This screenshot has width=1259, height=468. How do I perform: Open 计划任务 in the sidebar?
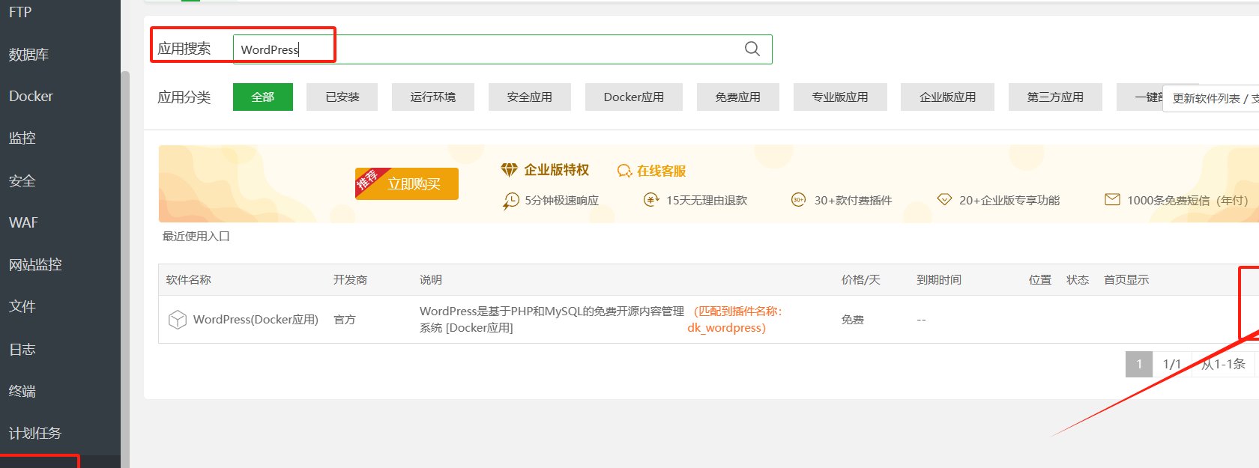click(34, 433)
